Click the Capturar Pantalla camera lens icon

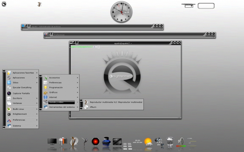(9, 94)
